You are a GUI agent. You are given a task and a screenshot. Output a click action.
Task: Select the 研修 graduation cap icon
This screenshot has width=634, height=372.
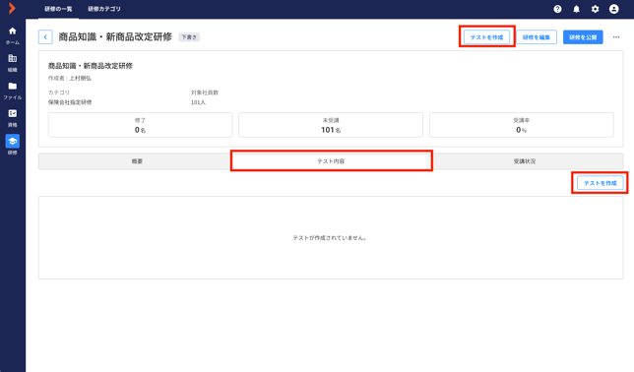coord(13,141)
